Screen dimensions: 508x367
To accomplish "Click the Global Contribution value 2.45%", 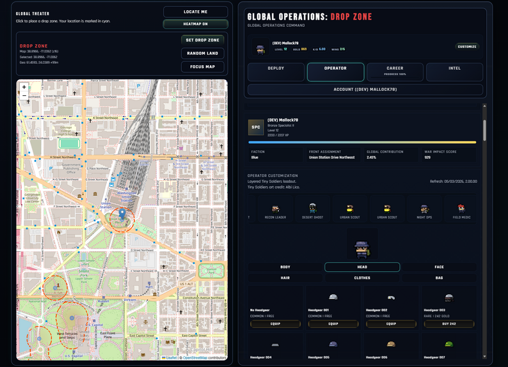I will point(371,157).
